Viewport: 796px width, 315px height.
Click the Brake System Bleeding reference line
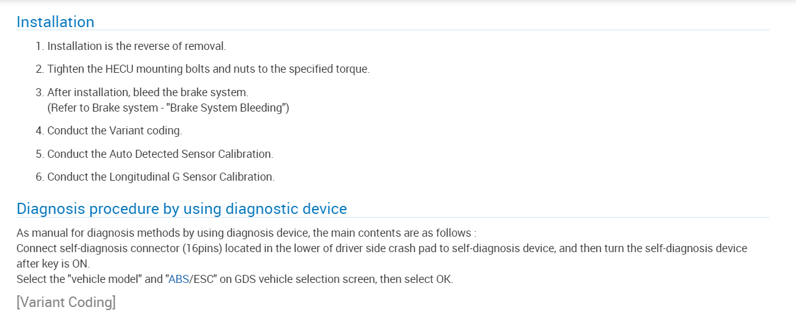(168, 108)
